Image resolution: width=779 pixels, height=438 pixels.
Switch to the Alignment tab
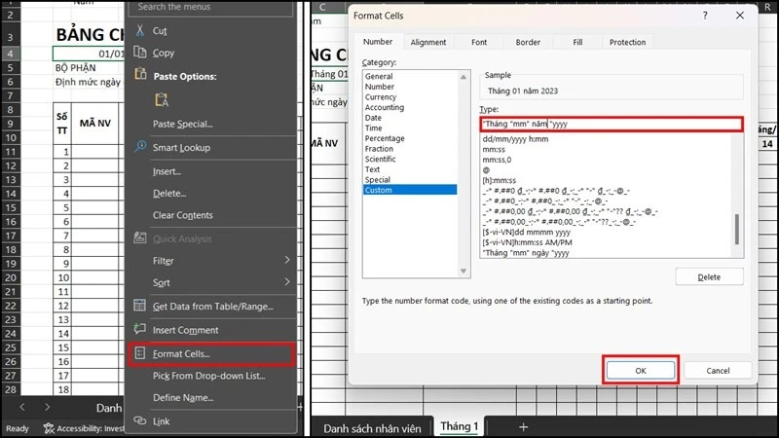pyautogui.click(x=428, y=42)
